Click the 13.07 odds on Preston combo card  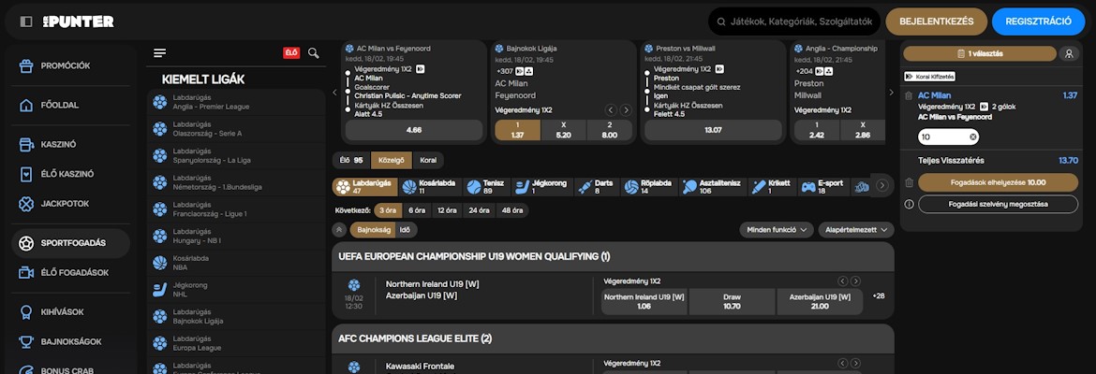tap(713, 130)
